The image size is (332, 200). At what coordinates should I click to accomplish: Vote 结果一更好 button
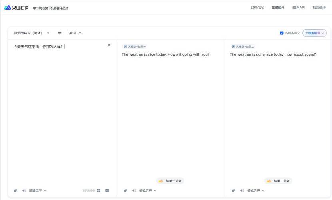point(170,181)
